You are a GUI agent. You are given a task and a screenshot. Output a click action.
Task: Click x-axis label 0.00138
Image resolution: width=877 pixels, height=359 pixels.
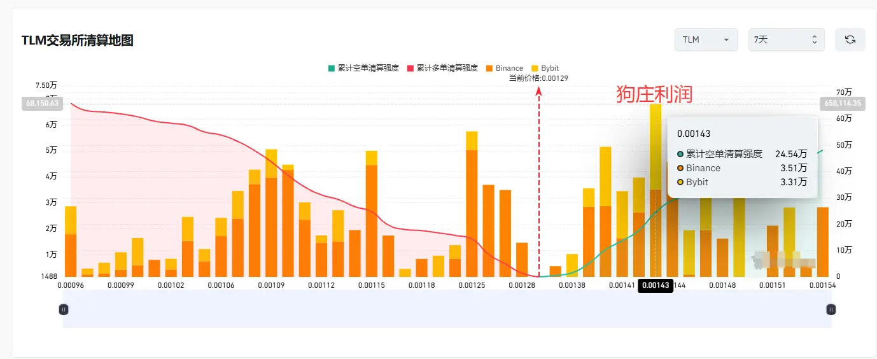572,285
